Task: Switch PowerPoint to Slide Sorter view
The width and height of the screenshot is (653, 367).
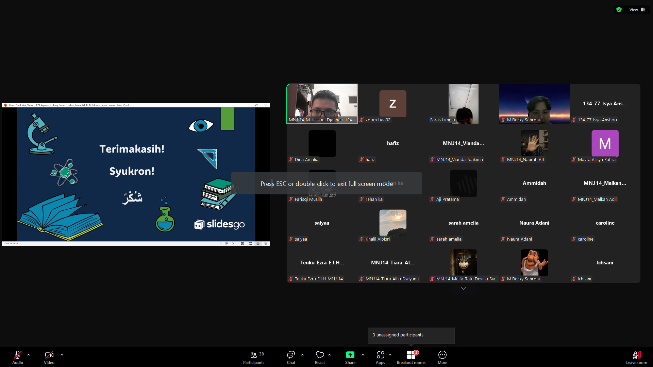Action: click(250, 244)
